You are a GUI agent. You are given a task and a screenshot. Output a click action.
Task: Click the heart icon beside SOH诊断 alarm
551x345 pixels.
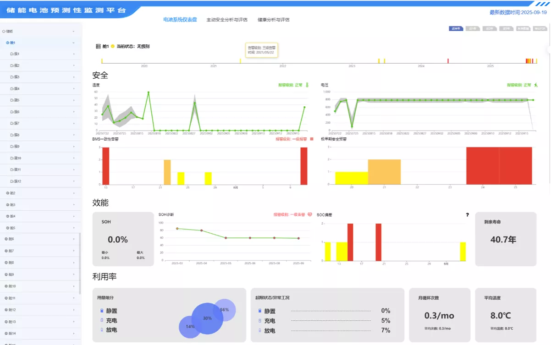pyautogui.click(x=309, y=214)
